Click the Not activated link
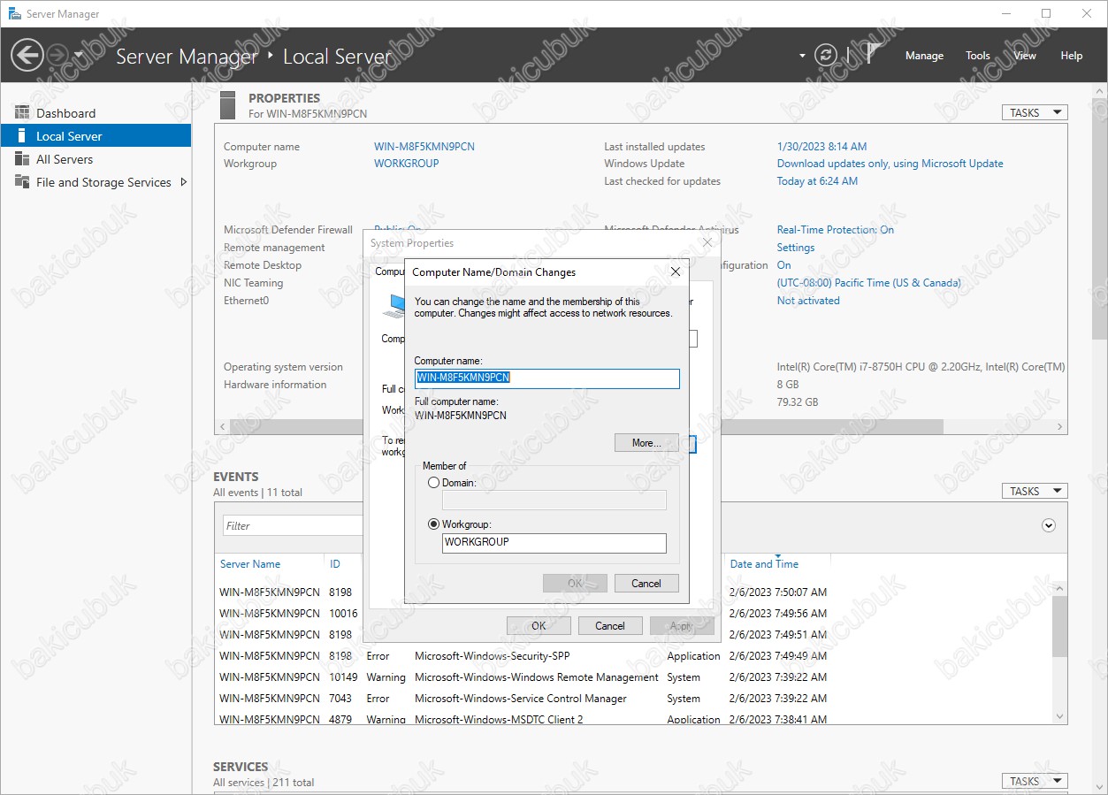Image resolution: width=1108 pixels, height=795 pixels. coord(808,301)
